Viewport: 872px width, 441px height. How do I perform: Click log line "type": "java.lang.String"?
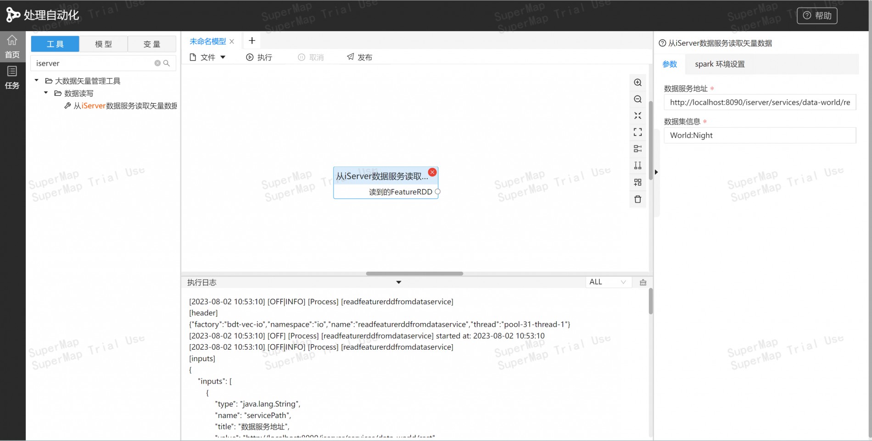click(x=257, y=404)
